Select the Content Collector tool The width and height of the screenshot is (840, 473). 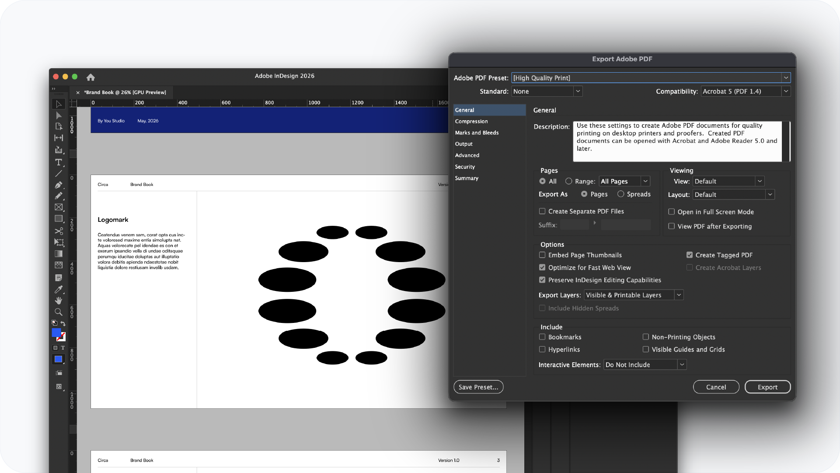click(59, 150)
